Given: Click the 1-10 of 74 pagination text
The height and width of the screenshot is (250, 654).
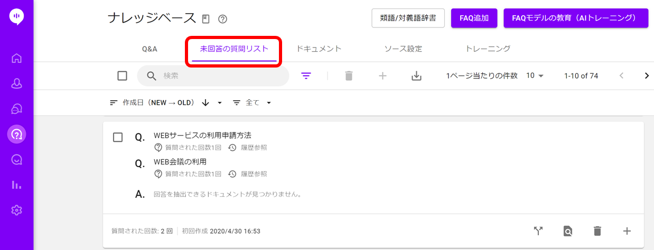Looking at the screenshot, I should click(581, 76).
